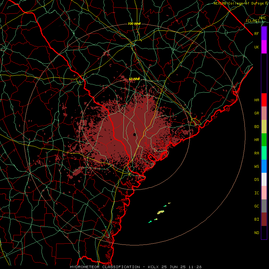269x269 pixels.
Task: Click the pinkish GR legend color swatch
Action: click(x=264, y=113)
